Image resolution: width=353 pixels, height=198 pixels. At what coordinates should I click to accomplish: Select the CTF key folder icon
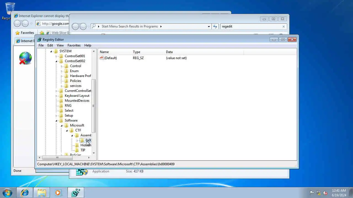pos(71,130)
